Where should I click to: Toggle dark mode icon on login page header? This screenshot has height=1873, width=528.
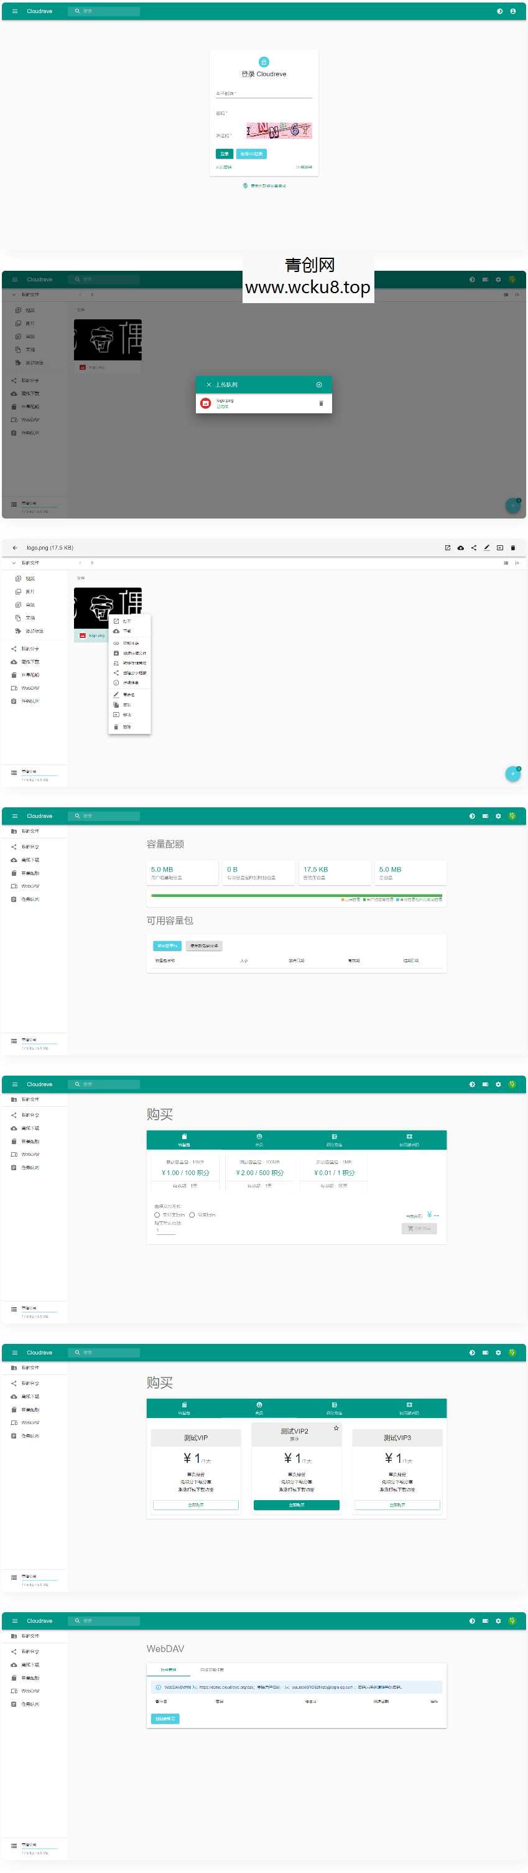499,11
